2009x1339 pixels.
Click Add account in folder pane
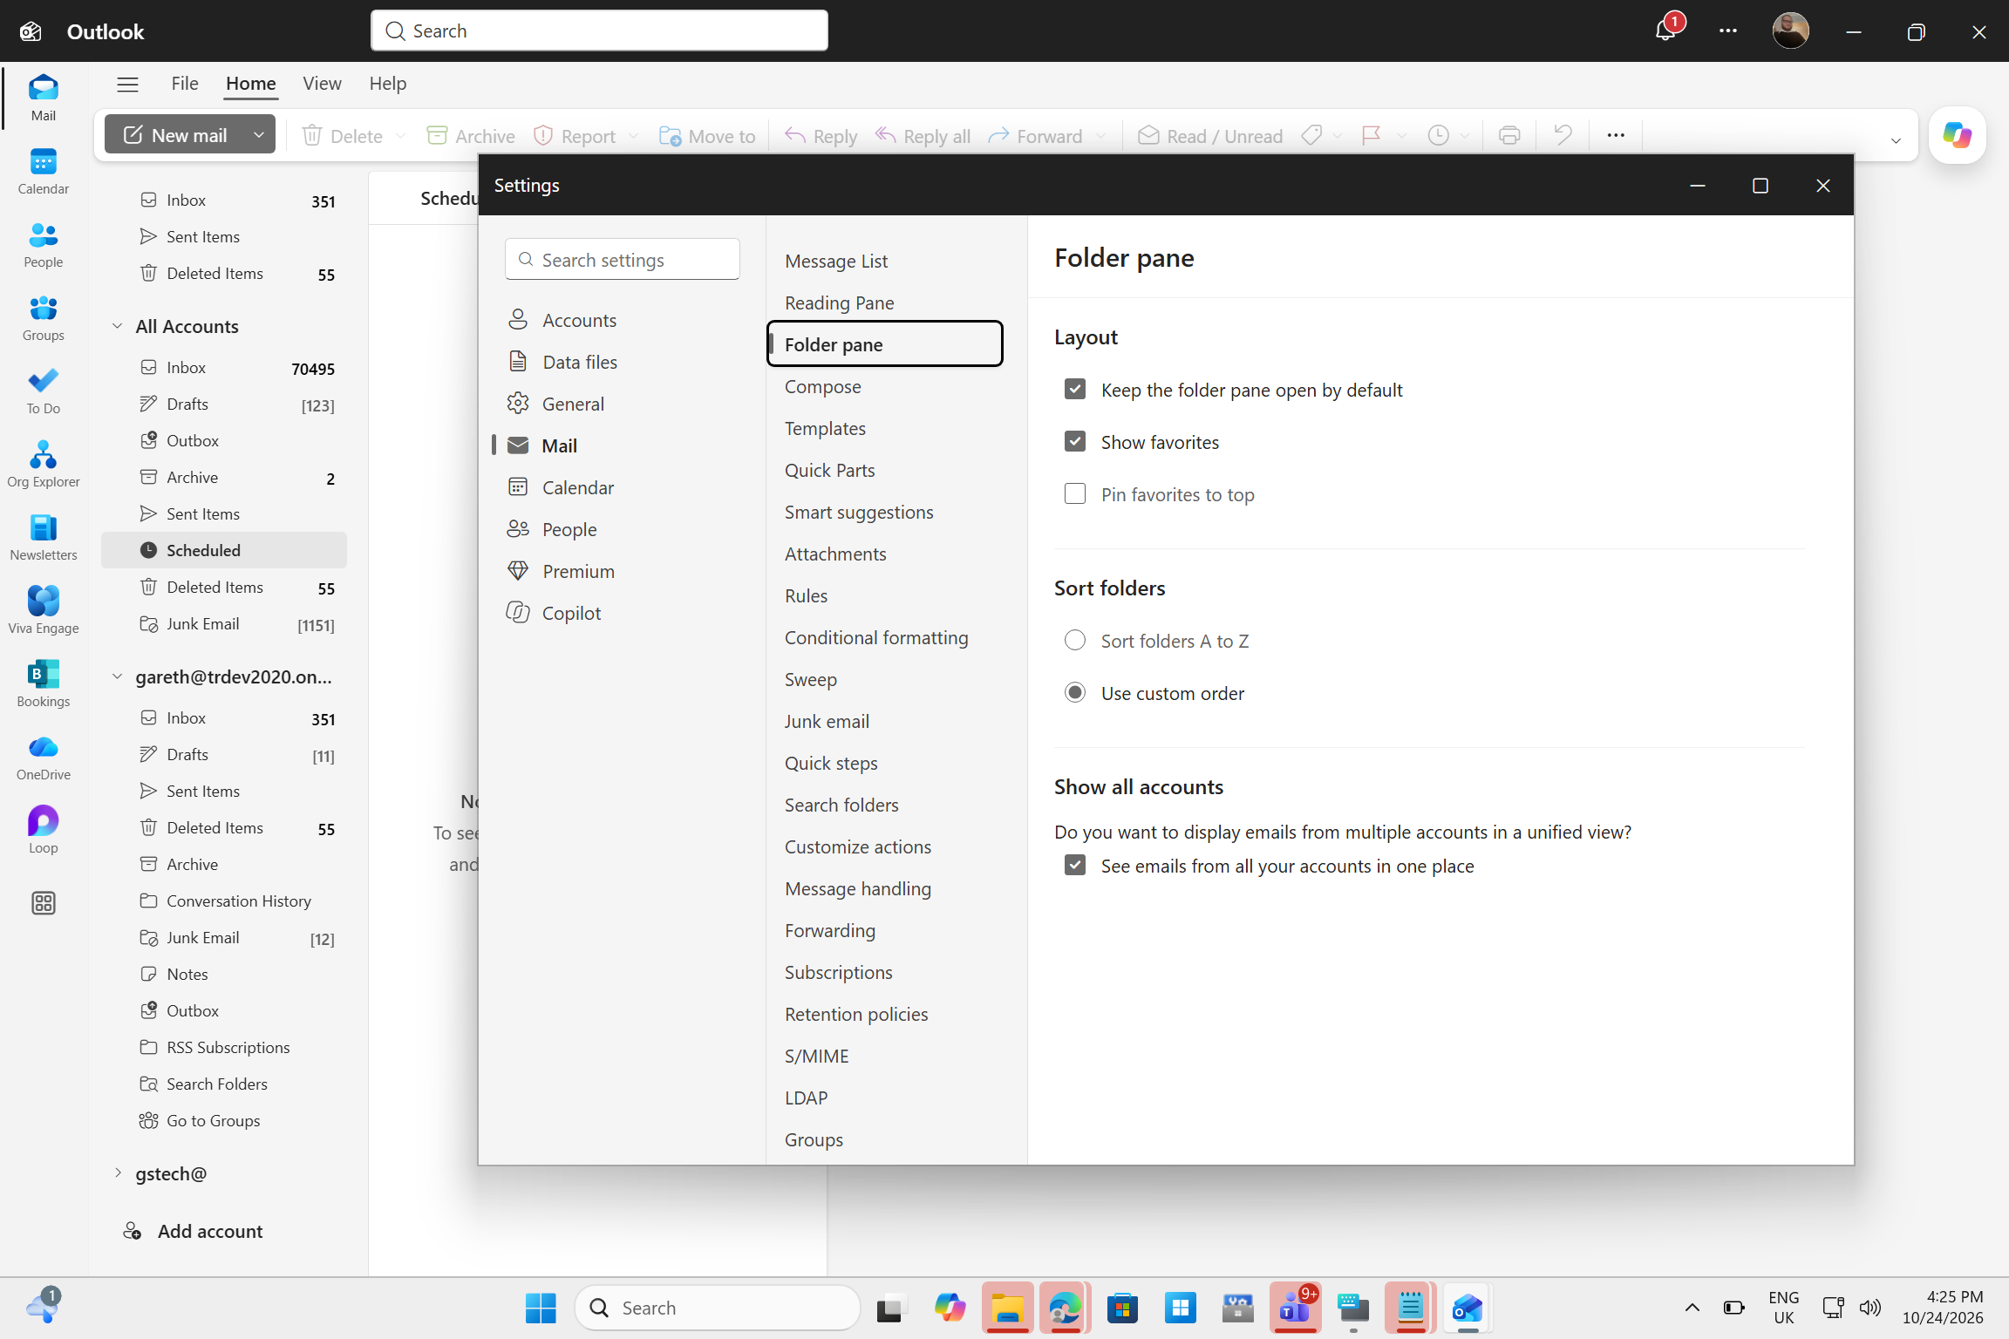(194, 1231)
